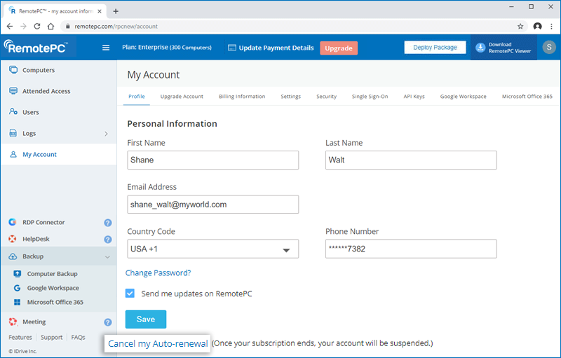This screenshot has width=561, height=358.
Task: Click the HelpDesk icon in sidebar
Action: tap(13, 239)
